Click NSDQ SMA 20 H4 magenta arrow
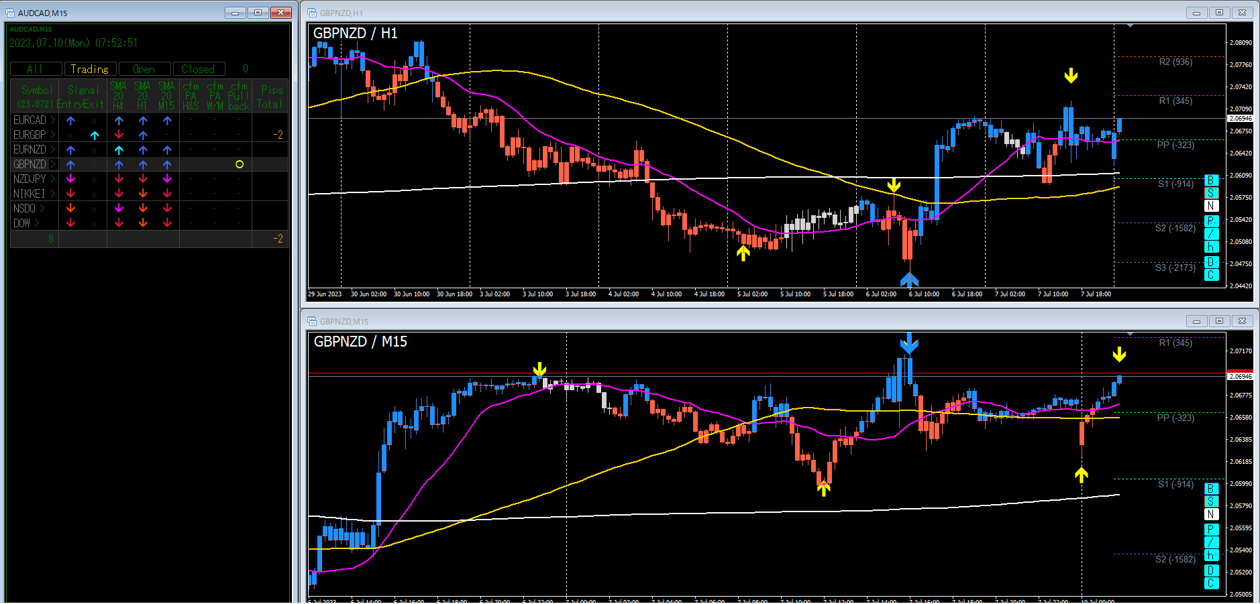Screen dimensions: 1260x604 (x=119, y=208)
